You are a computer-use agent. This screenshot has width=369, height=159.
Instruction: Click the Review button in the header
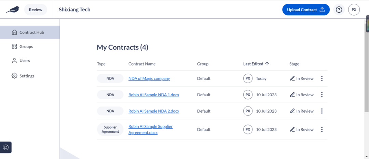(36, 10)
